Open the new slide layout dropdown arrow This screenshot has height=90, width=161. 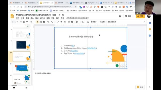click(15, 22)
